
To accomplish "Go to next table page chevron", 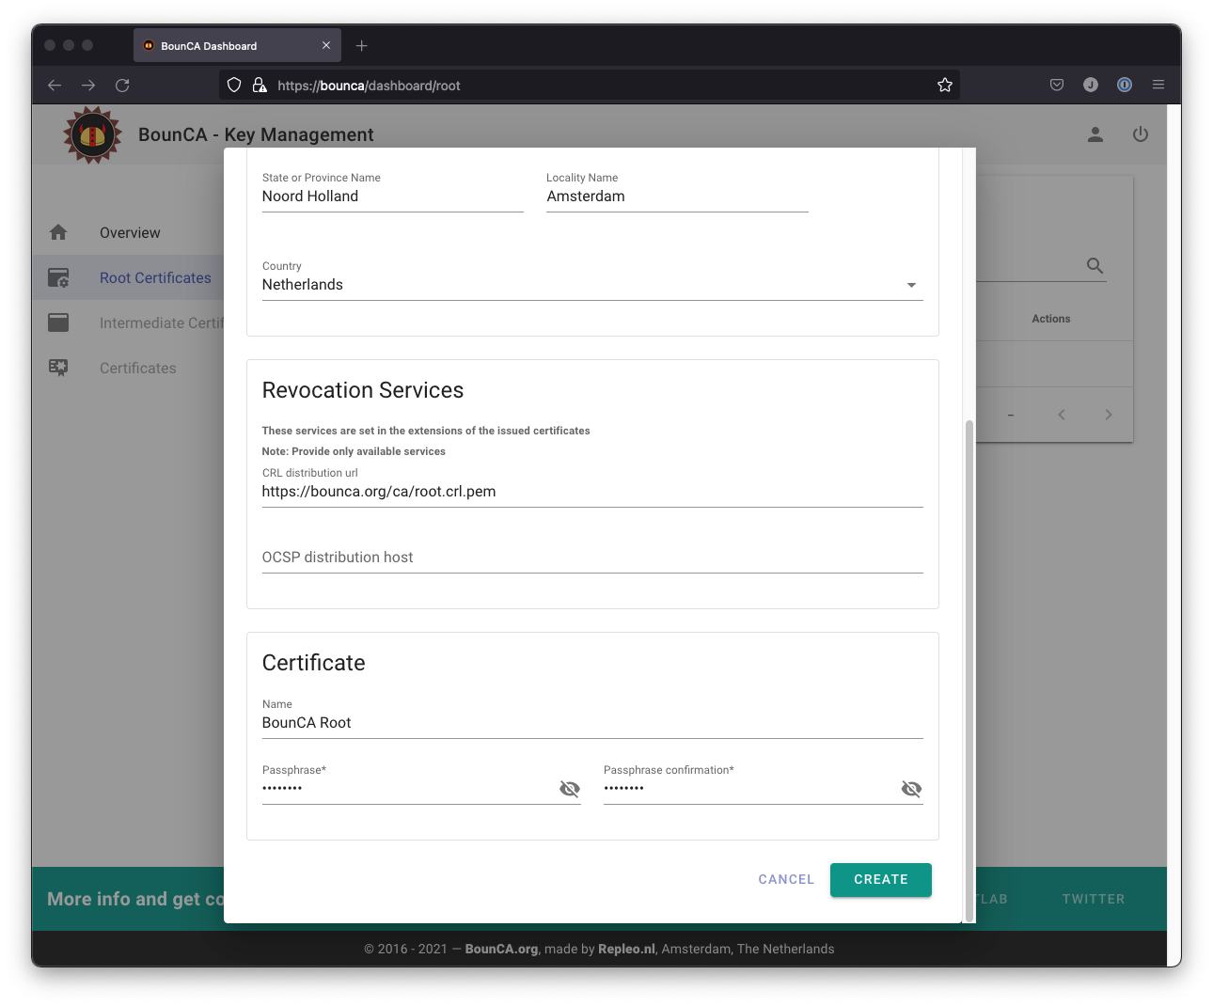I will click(x=1109, y=415).
